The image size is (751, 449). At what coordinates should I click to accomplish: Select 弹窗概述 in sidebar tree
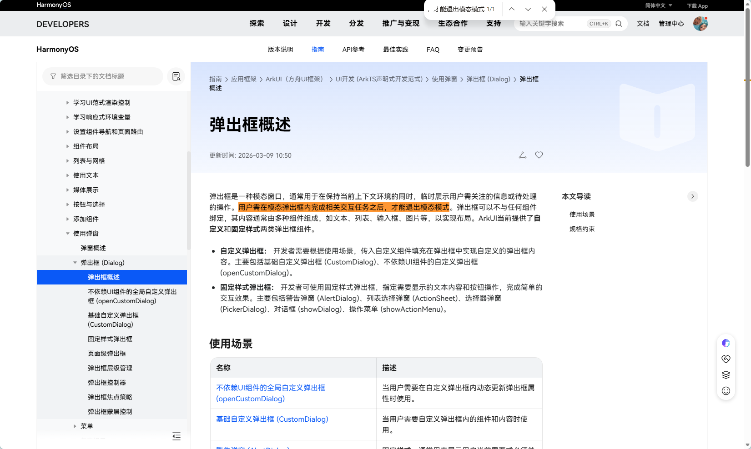coord(93,248)
